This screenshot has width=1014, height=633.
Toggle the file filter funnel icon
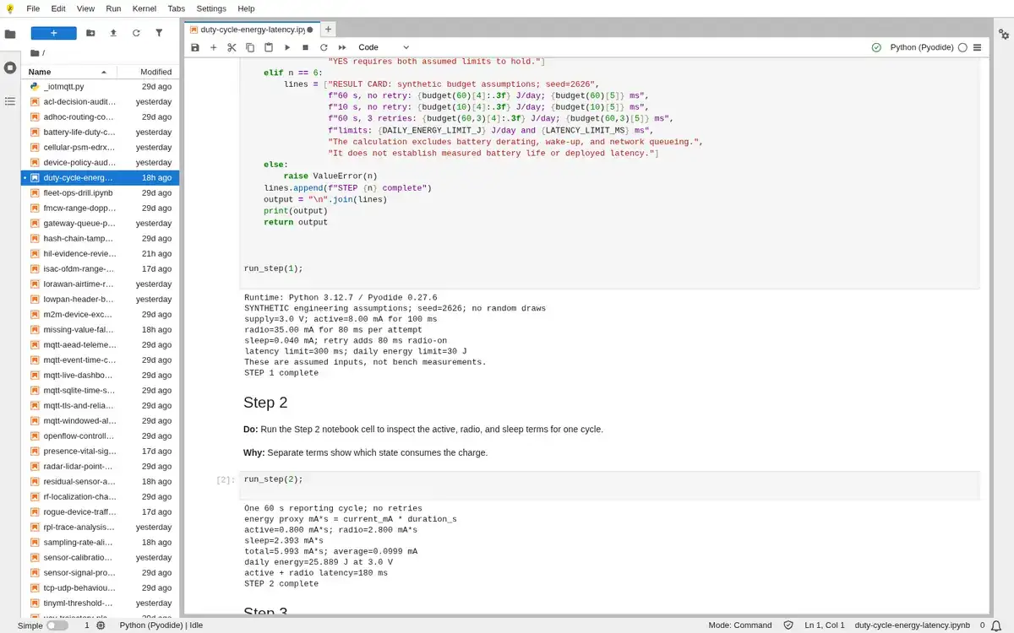pos(159,33)
